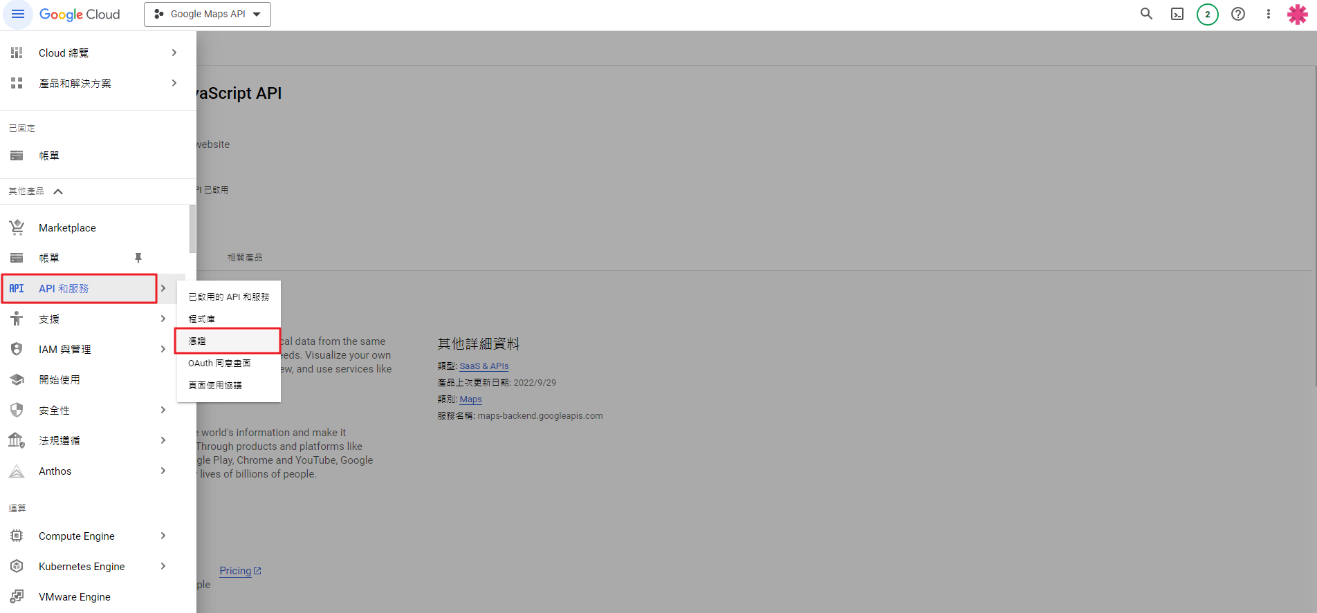Collapse the 其他產品 section

[x=58, y=191]
